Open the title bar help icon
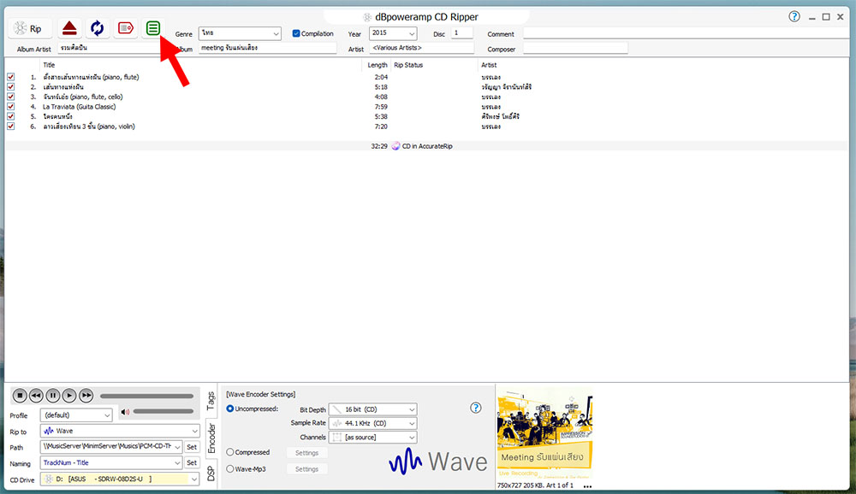Image resolution: width=856 pixels, height=494 pixels. coord(794,16)
